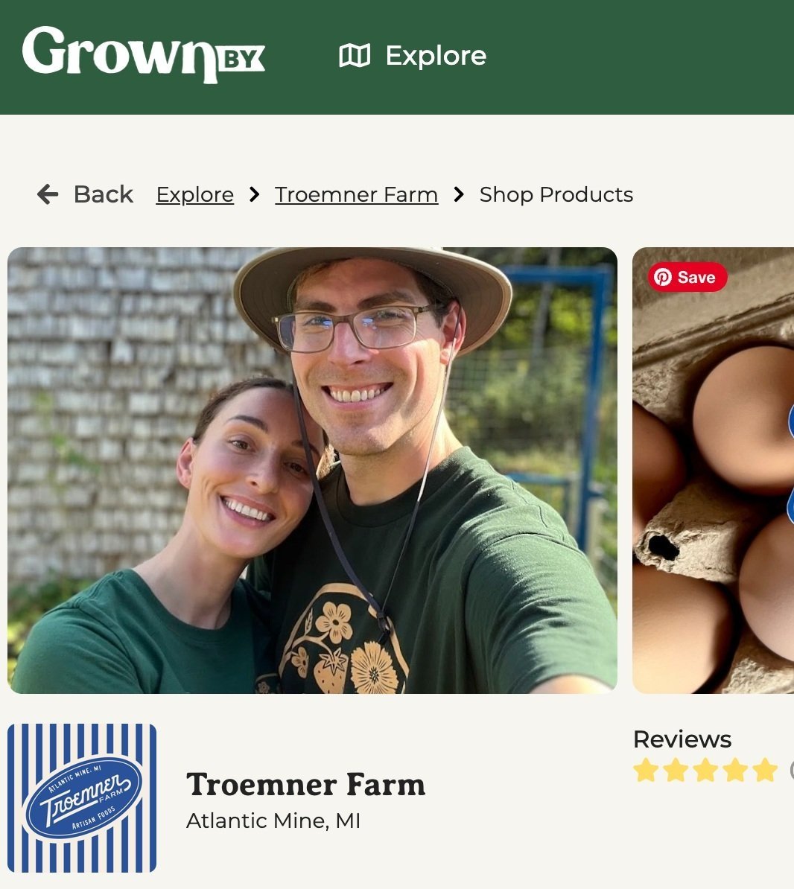Click the chevron after Explore breadcrumb
794x889 pixels.
click(255, 195)
